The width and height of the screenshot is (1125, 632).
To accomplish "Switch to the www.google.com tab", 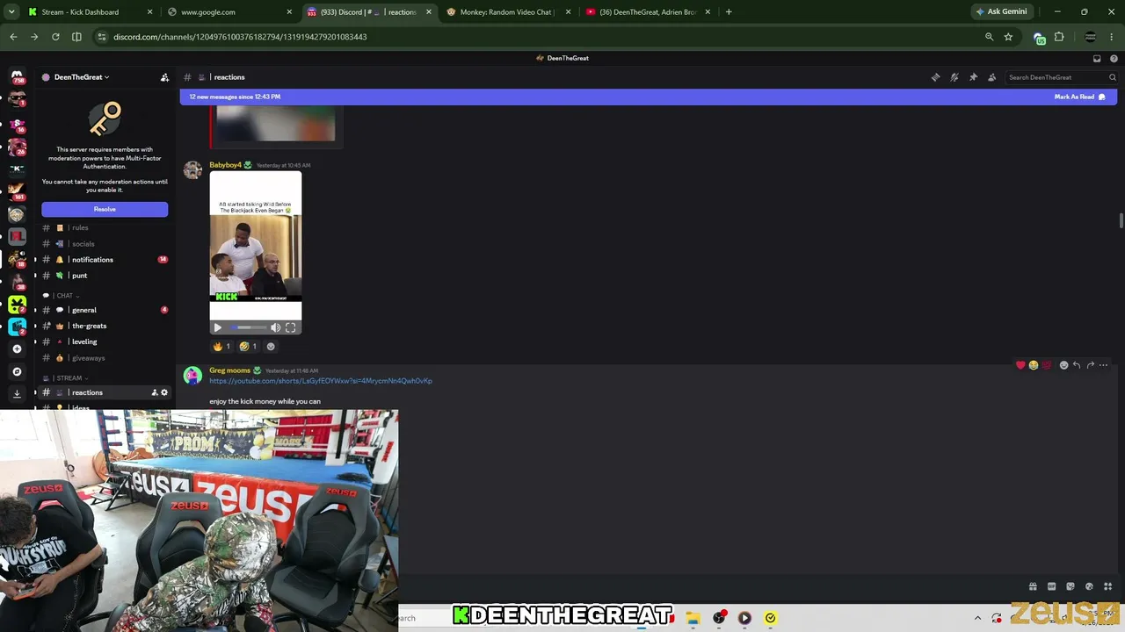I will (x=229, y=12).
